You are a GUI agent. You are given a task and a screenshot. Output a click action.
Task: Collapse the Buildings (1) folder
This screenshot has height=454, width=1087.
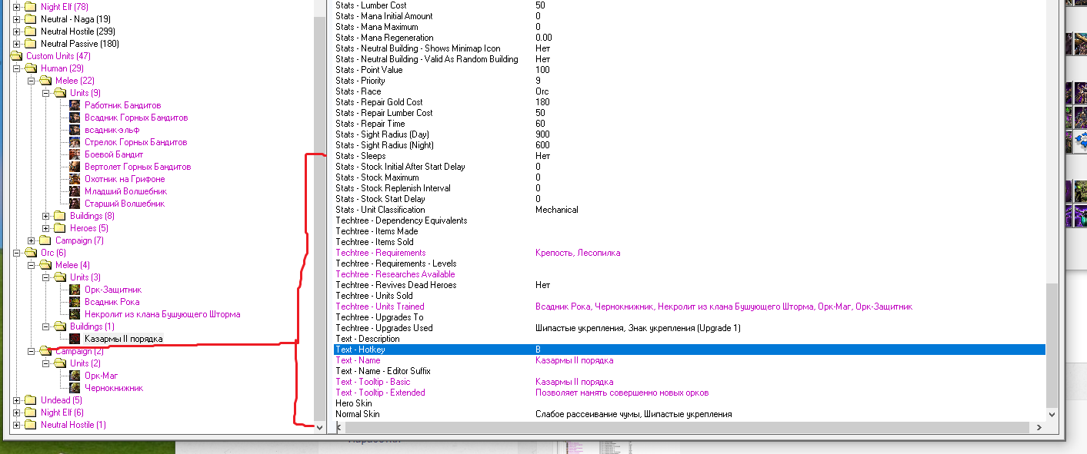click(x=46, y=326)
